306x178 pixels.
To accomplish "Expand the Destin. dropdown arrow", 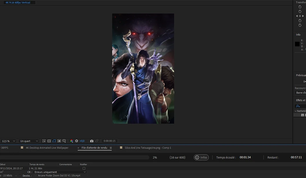I will [35, 176].
